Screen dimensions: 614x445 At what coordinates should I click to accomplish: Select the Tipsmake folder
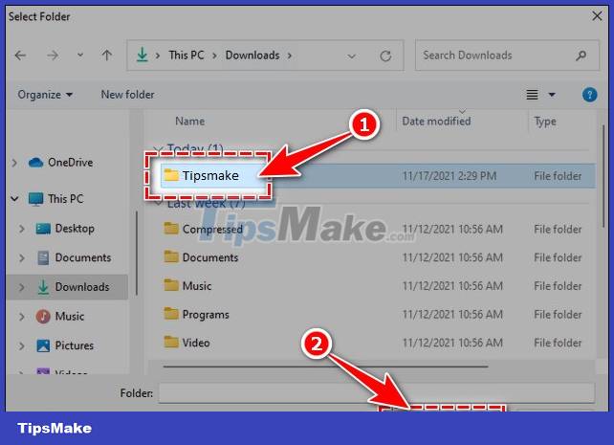pos(210,175)
